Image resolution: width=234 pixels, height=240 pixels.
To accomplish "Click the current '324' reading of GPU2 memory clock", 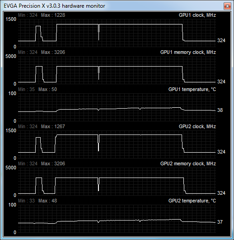I will click(x=221, y=193).
